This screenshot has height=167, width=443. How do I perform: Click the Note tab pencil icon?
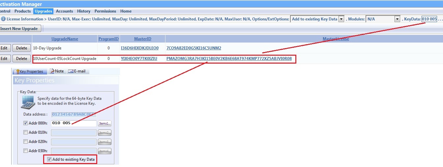click(52, 71)
